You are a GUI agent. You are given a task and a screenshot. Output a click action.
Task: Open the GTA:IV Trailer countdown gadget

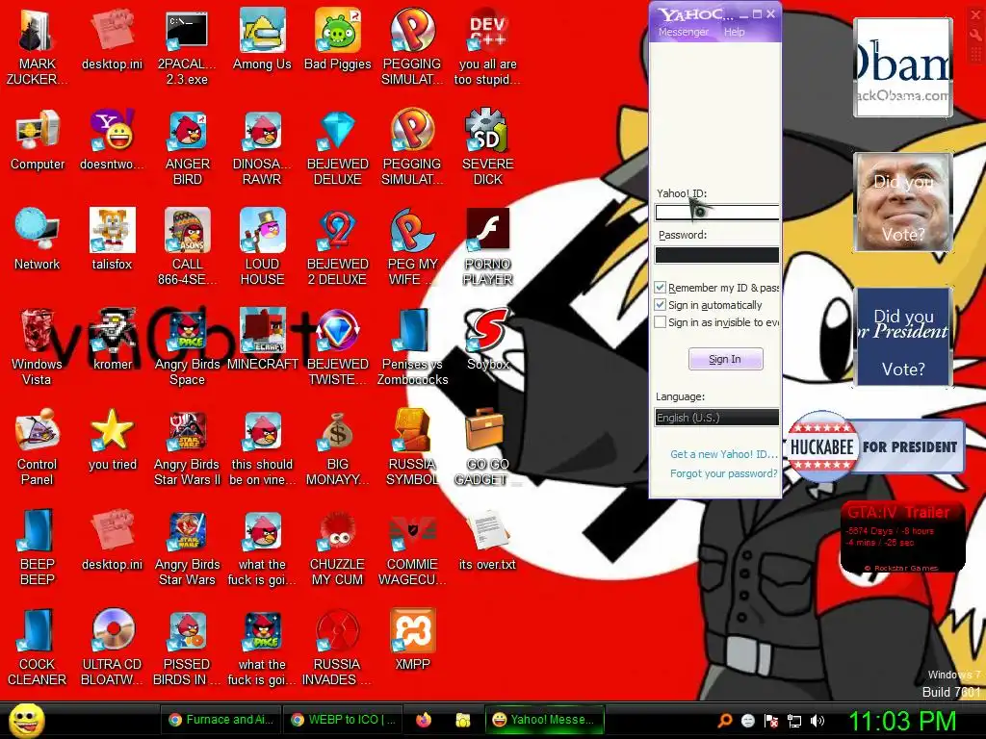[x=901, y=537]
